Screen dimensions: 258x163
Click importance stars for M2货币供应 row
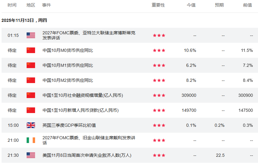click(x=159, y=81)
